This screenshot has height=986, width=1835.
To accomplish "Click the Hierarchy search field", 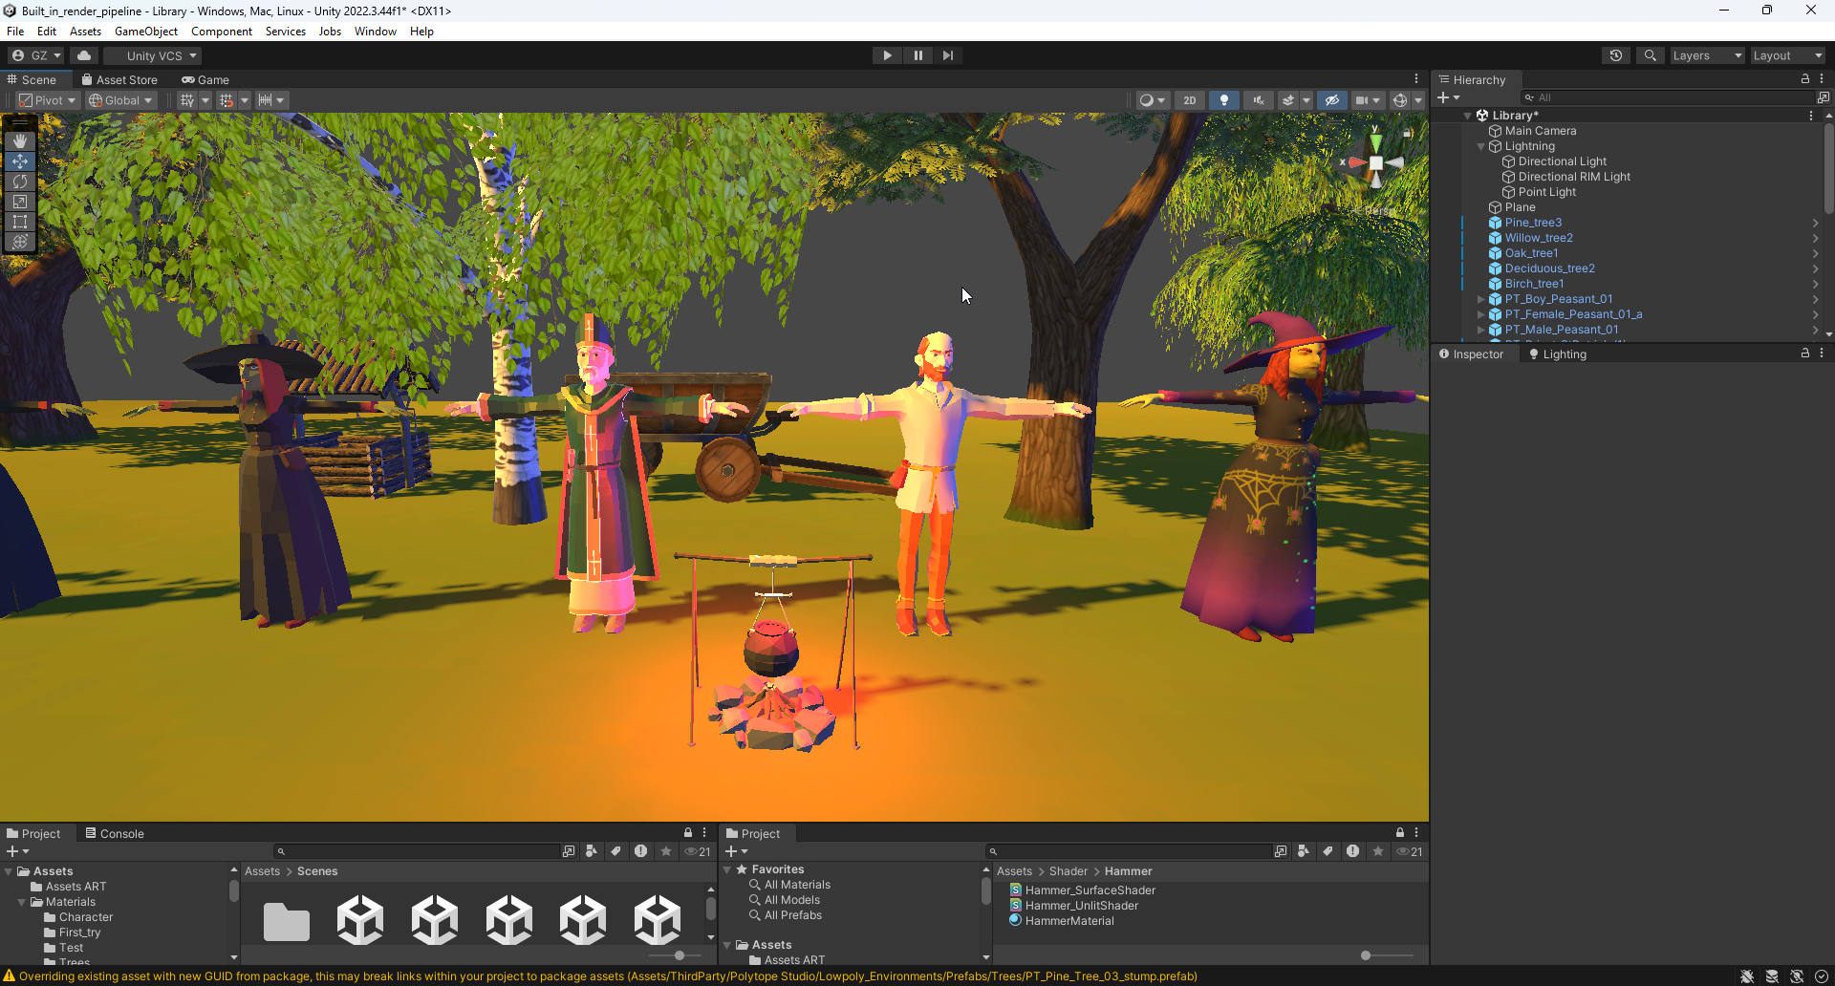I will pyautogui.click(x=1668, y=97).
